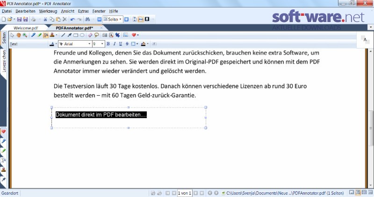Click the page number field 1 von 1
This screenshot has width=374, height=197.
click(x=184, y=193)
